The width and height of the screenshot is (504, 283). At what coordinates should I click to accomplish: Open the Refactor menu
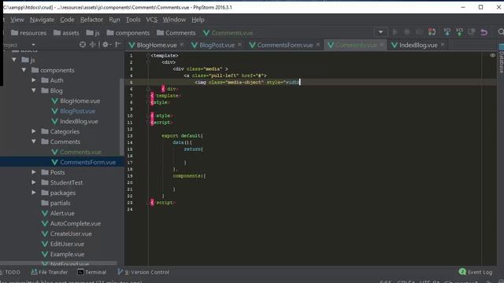[91, 20]
